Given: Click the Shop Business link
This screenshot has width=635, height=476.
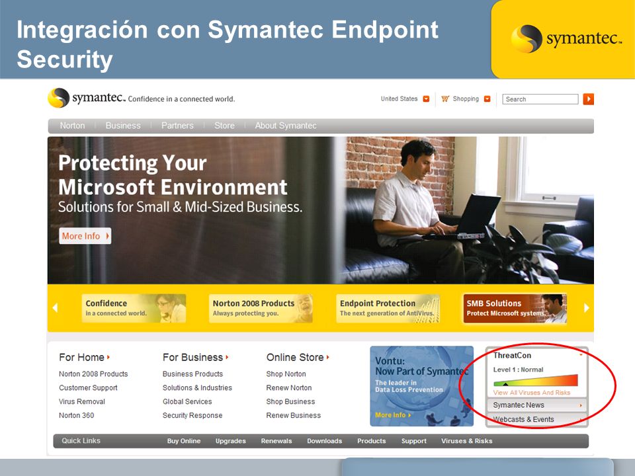Looking at the screenshot, I should pos(290,401).
